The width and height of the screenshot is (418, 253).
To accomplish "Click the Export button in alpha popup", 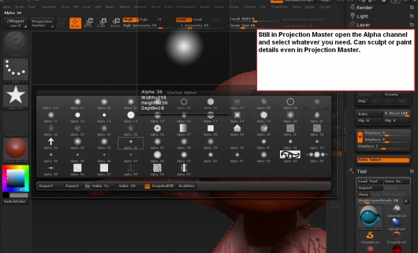I will click(74, 186).
